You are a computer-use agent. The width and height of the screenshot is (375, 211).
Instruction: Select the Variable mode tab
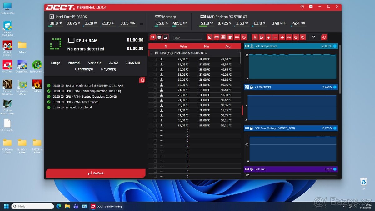[95, 63]
